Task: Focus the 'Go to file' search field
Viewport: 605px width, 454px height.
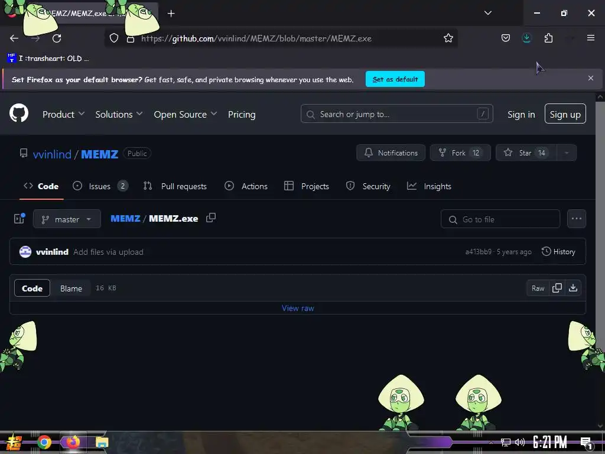Action: (x=500, y=219)
